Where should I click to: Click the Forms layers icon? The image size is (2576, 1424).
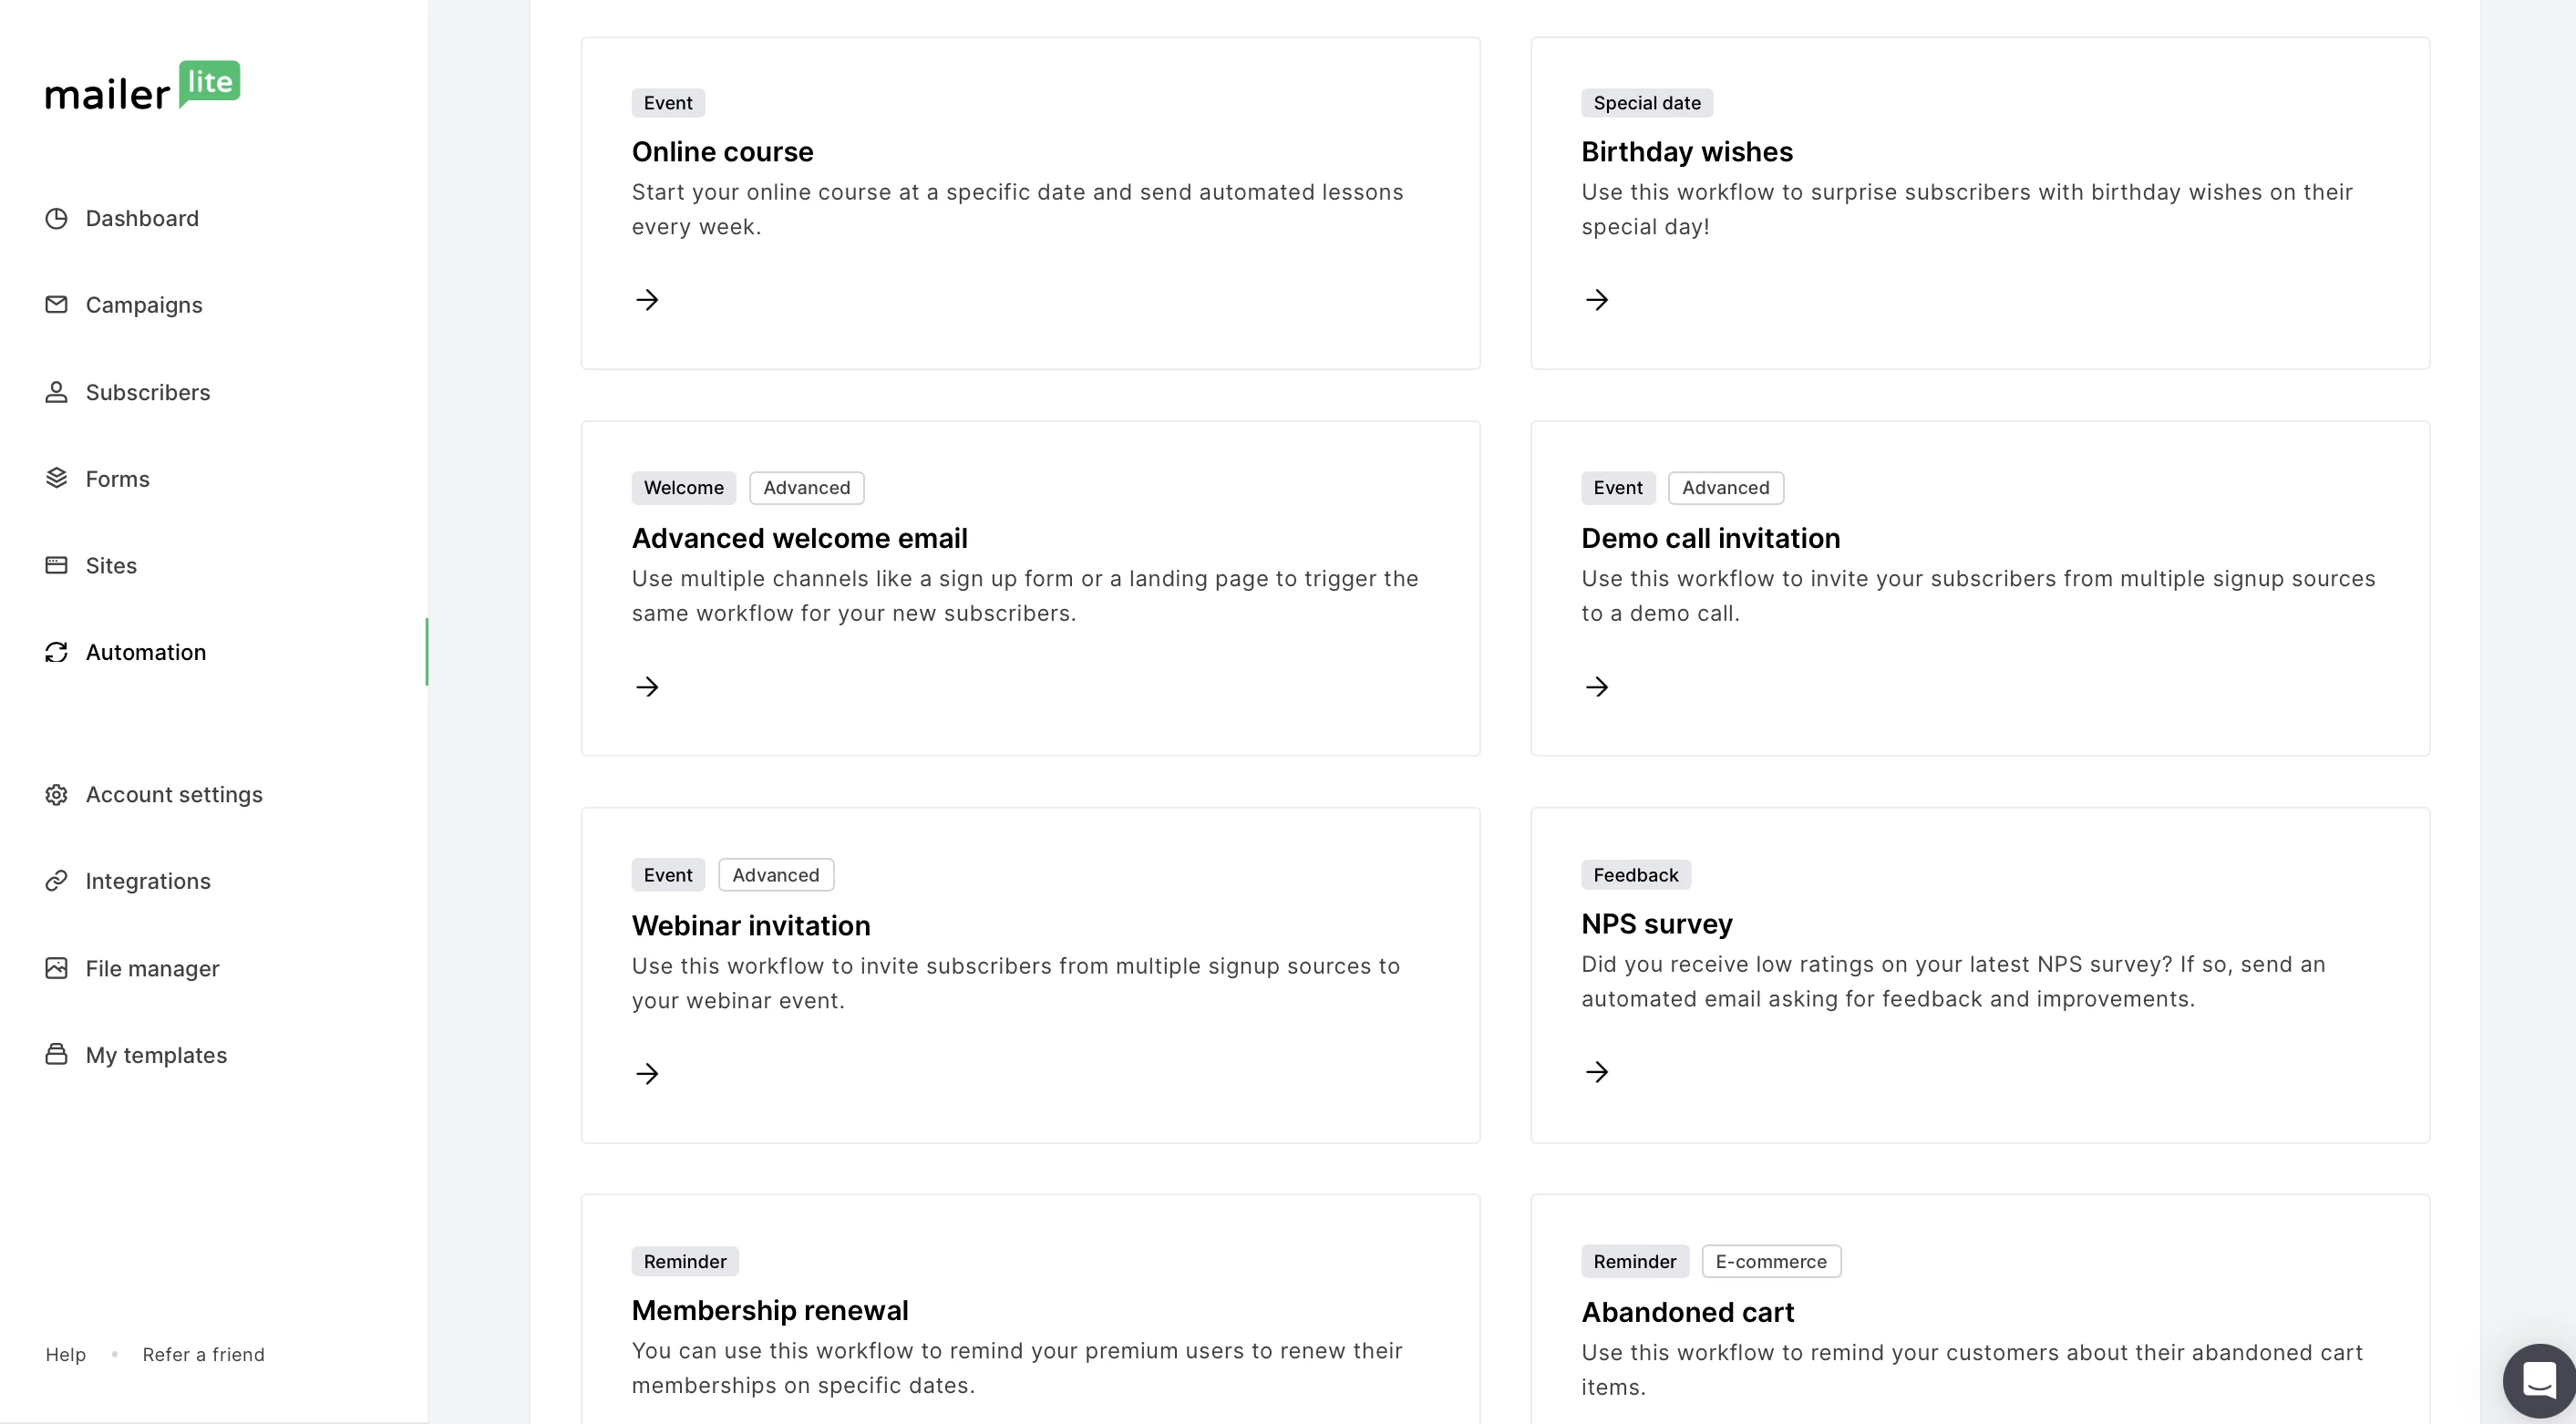point(57,478)
